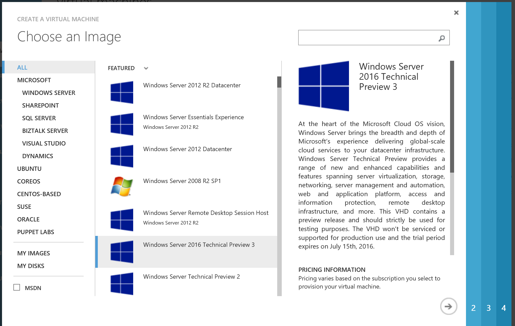The width and height of the screenshot is (515, 326).
Task: Select the SQL SERVER category
Action: (x=39, y=118)
